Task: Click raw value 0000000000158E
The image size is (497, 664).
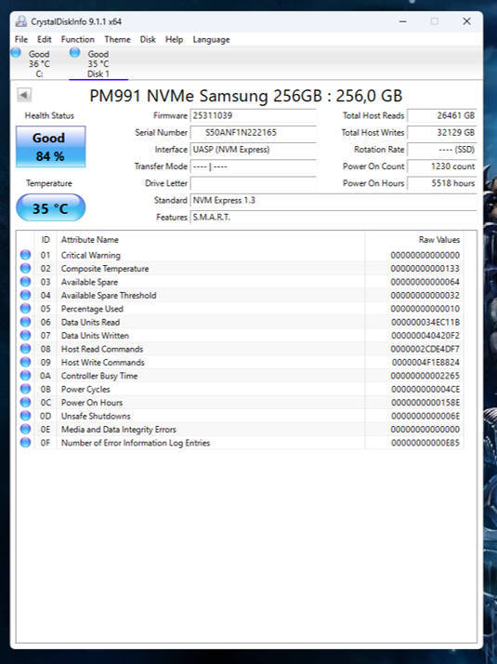Action: [425, 403]
